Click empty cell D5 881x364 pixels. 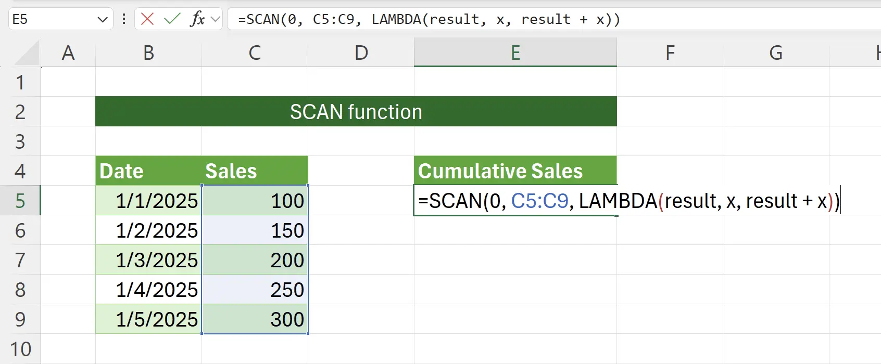coord(361,201)
